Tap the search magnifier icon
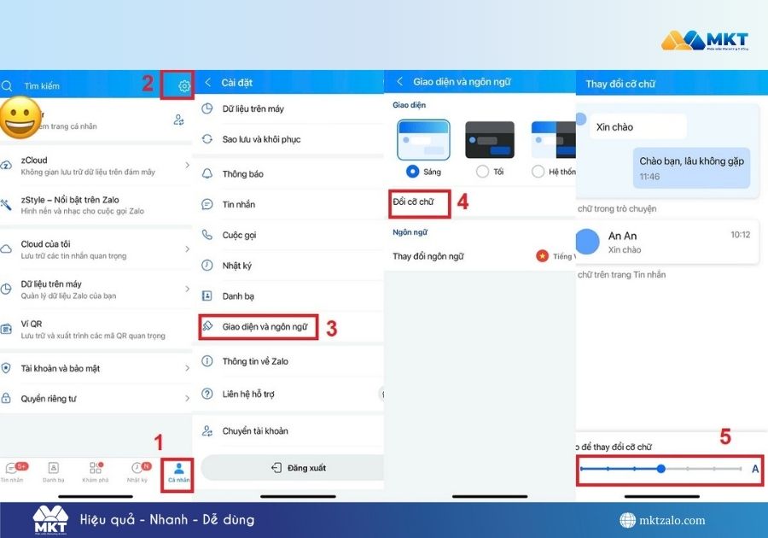The image size is (768, 538). [x=8, y=85]
